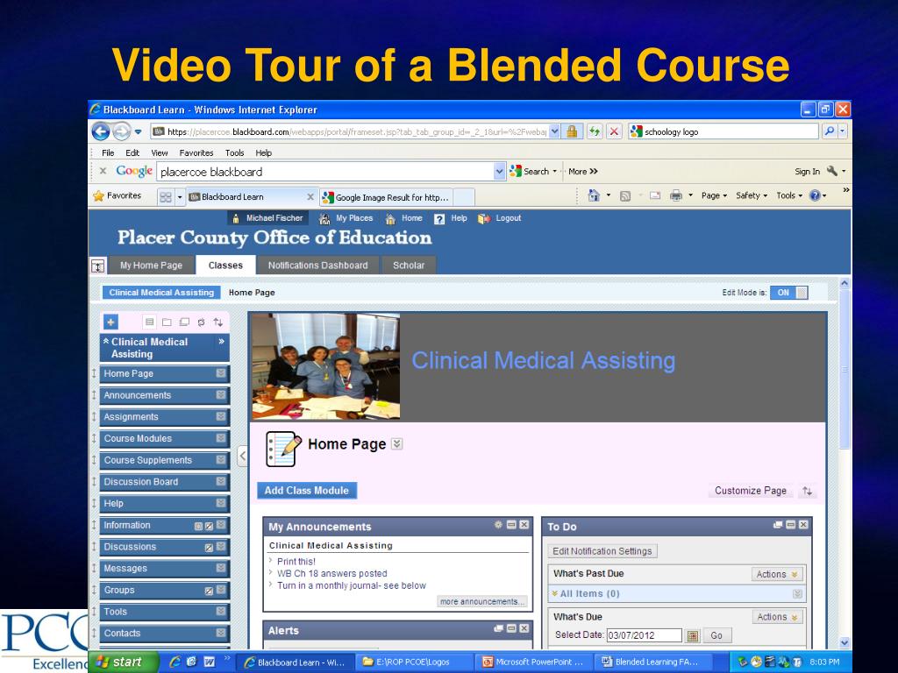Open Home Page menu item options chevron
Image resolution: width=898 pixels, height=673 pixels.
(221, 373)
